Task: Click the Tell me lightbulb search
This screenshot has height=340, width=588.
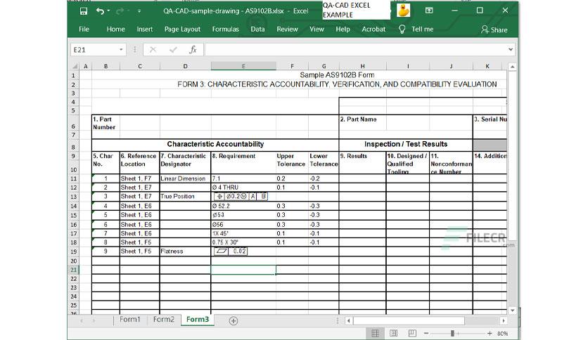Action: [416, 30]
